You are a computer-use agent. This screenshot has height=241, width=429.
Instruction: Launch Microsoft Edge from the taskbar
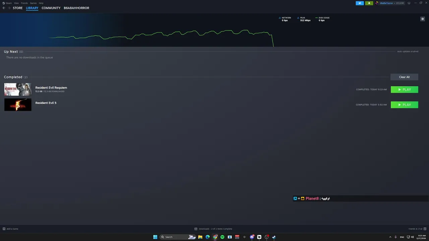point(207,237)
